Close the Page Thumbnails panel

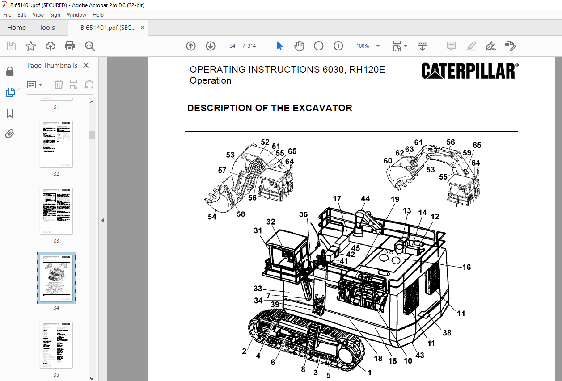86,65
